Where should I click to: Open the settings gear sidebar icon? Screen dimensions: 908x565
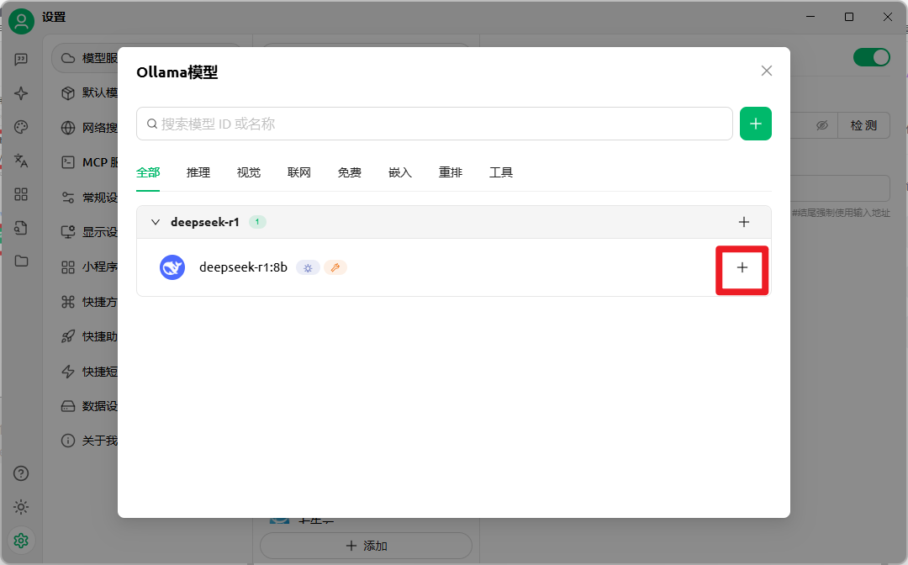pos(21,541)
